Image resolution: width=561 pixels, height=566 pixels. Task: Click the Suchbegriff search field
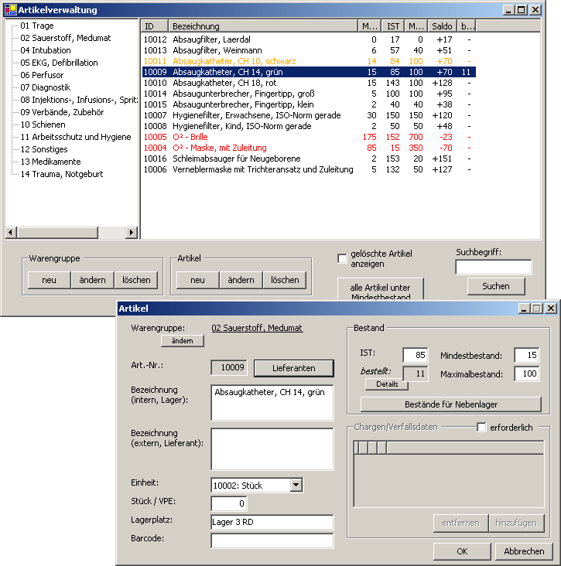pos(493,267)
